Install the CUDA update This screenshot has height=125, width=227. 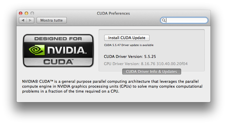click(127, 38)
